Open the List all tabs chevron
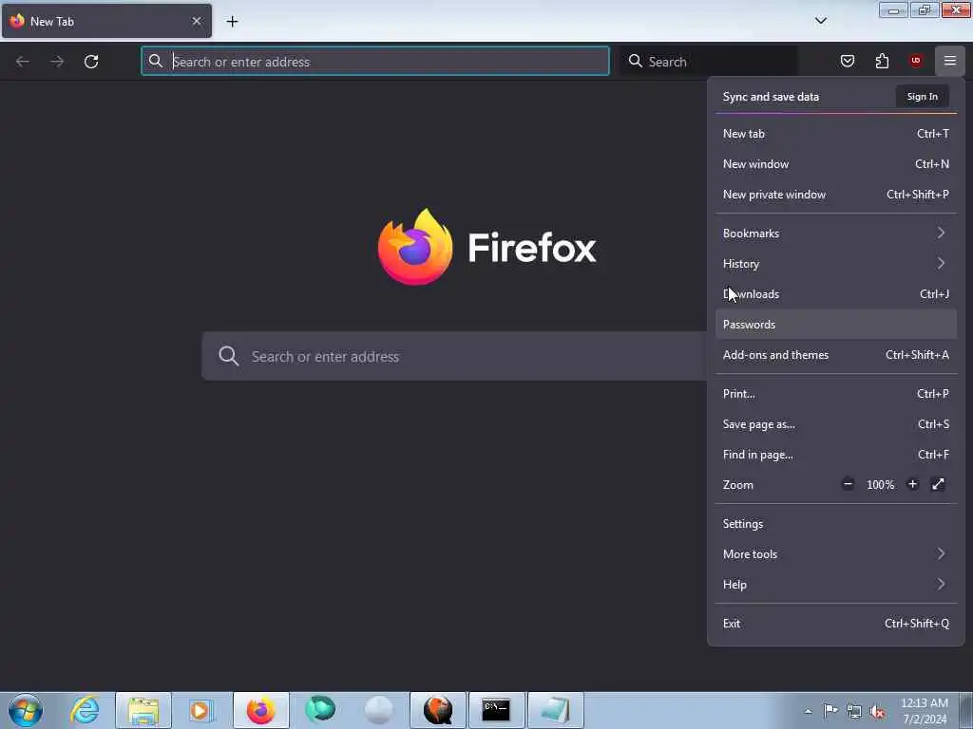This screenshot has height=729, width=973. click(820, 21)
